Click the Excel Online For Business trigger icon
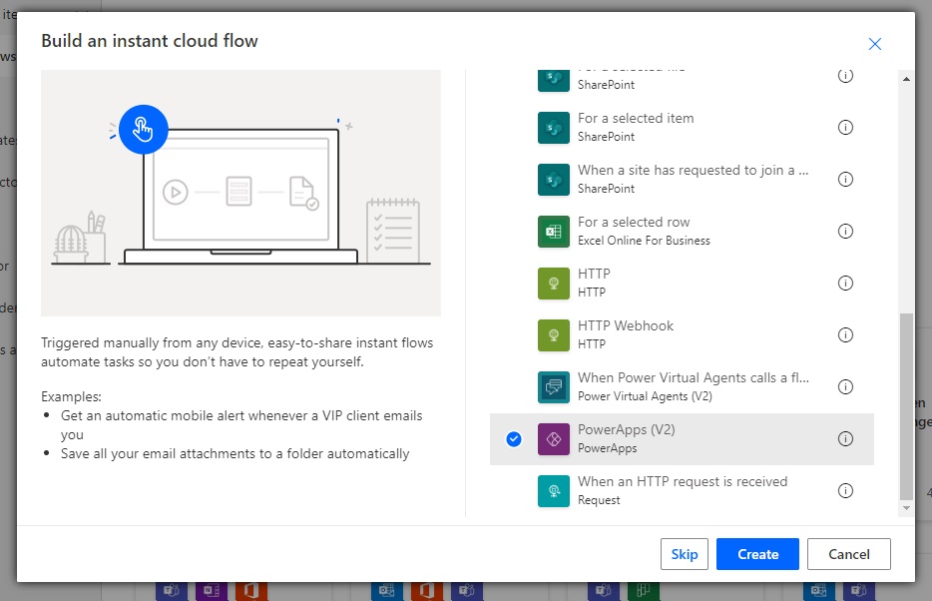932x601 pixels. (x=553, y=231)
